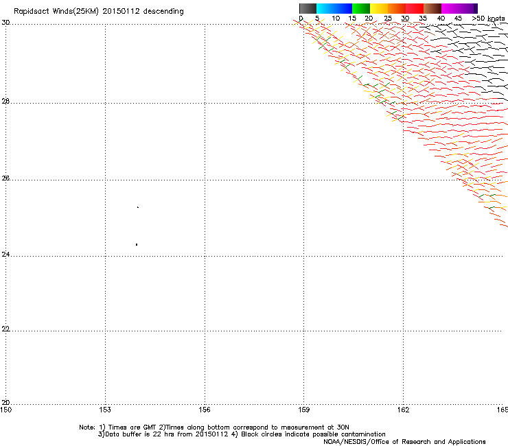Click the note 'Black circles indicate possible contamination'
This screenshot has width=508, height=446.
point(313,434)
